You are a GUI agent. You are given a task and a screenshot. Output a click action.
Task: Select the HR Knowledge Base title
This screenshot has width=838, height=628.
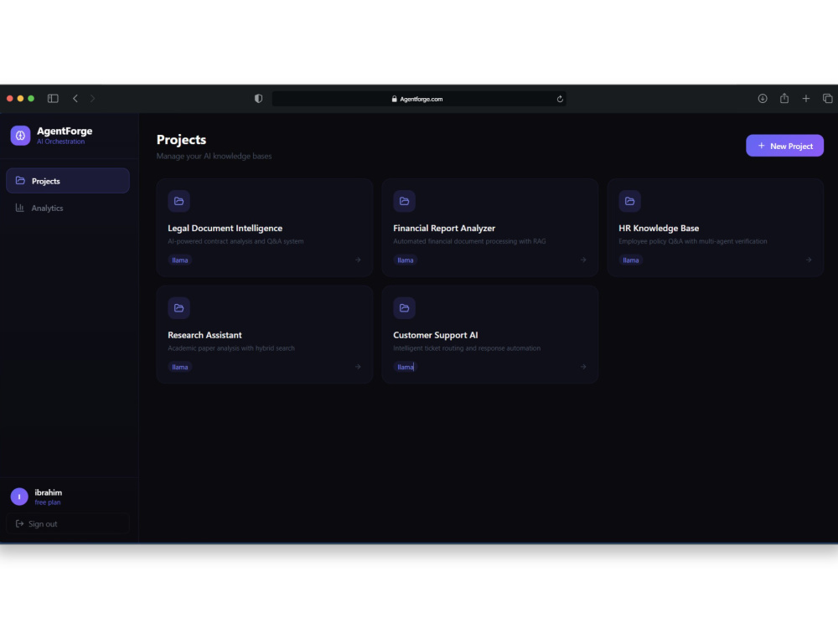pos(659,228)
